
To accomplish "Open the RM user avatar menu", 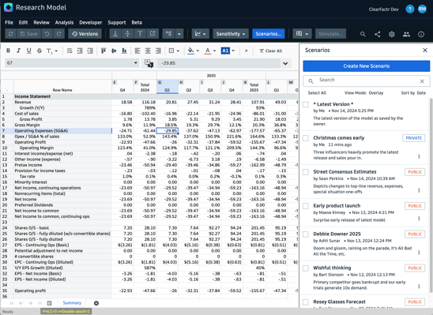I will (422, 9).
